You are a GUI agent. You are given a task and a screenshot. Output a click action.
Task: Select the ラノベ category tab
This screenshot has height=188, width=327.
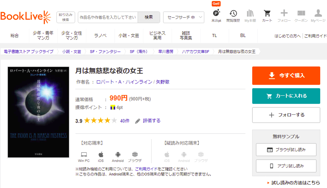(100, 36)
